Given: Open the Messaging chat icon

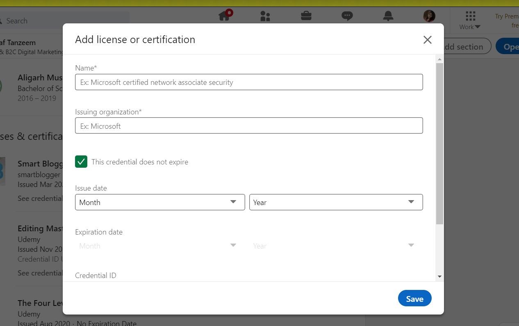Looking at the screenshot, I should 347,16.
